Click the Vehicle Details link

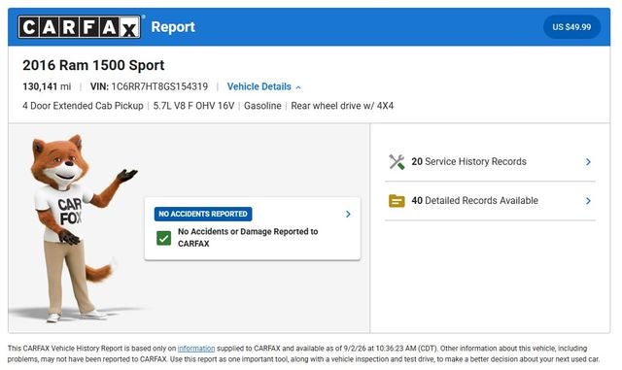259,86
